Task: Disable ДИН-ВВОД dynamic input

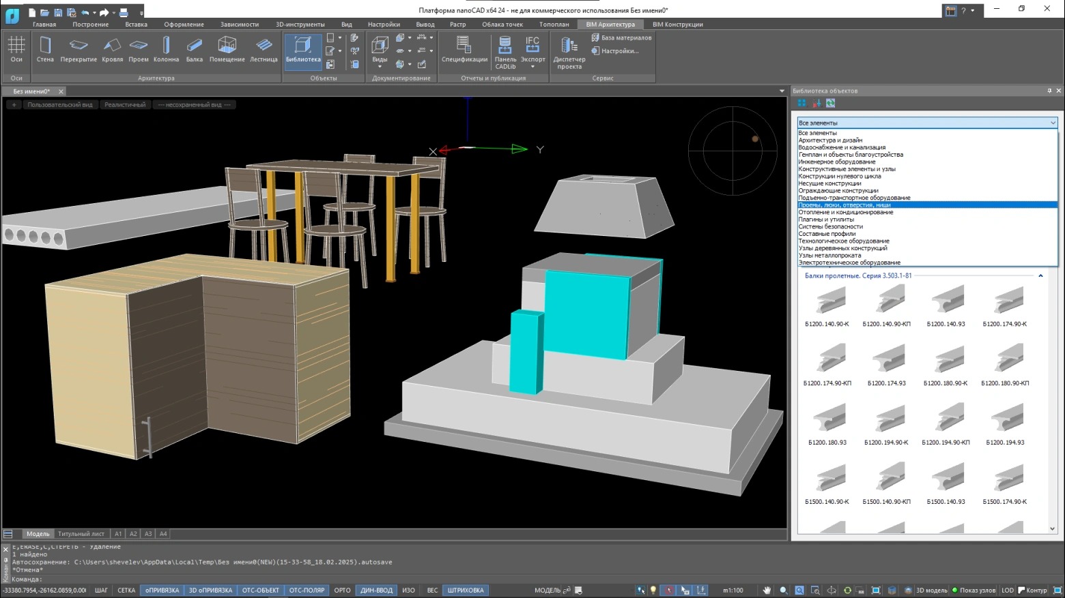Action: coord(376,590)
